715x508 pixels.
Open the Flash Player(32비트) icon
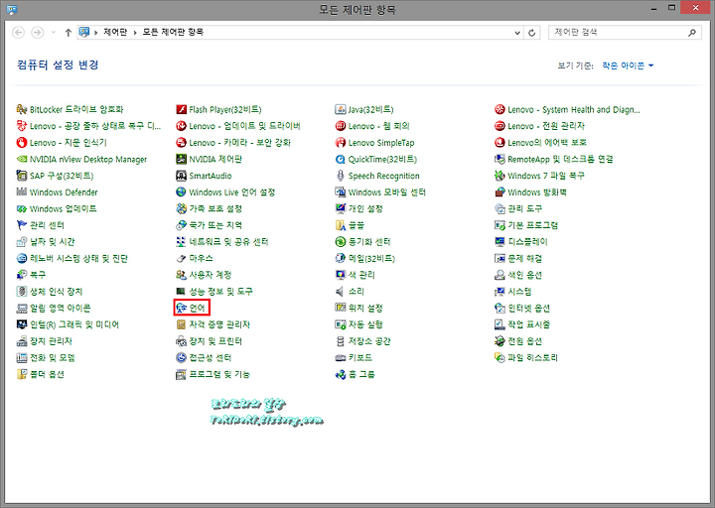[181, 109]
